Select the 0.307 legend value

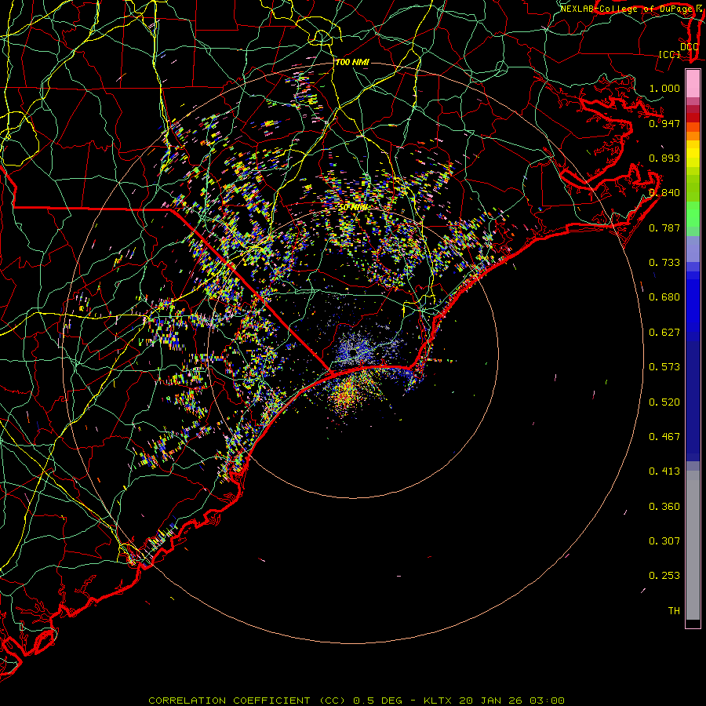664,540
